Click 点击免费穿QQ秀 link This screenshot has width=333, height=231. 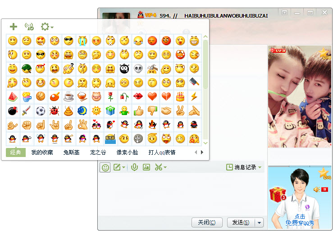300,220
